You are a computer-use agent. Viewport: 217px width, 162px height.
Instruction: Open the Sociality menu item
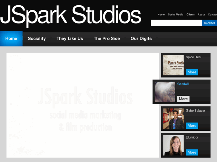tap(37, 38)
